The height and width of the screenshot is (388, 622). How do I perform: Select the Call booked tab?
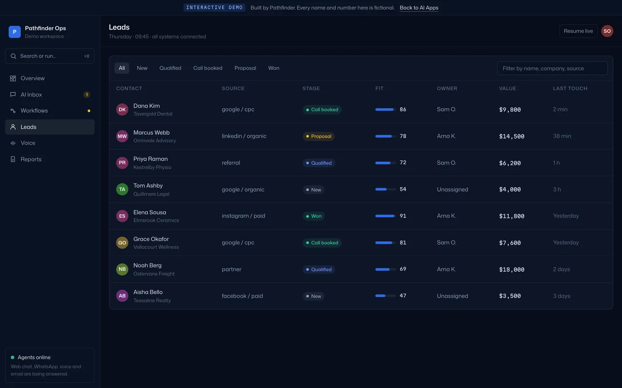click(x=208, y=68)
